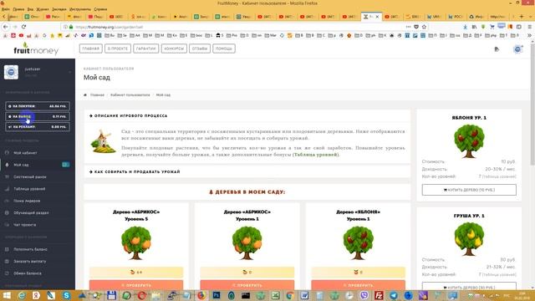Image resolution: width=535 pixels, height=301 pixels.
Task: Click the ПОМОЩЬ nav button
Action: tap(224, 48)
